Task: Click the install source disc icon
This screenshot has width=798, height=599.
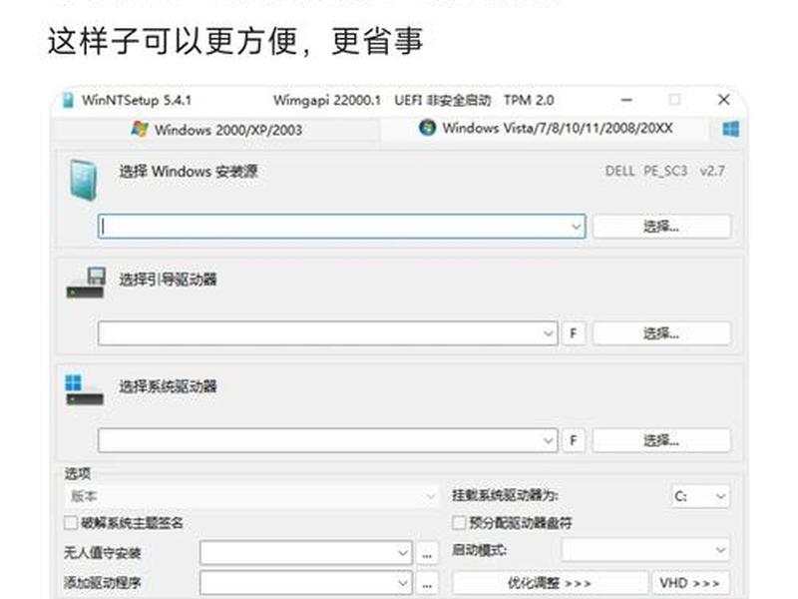Action: [83, 180]
